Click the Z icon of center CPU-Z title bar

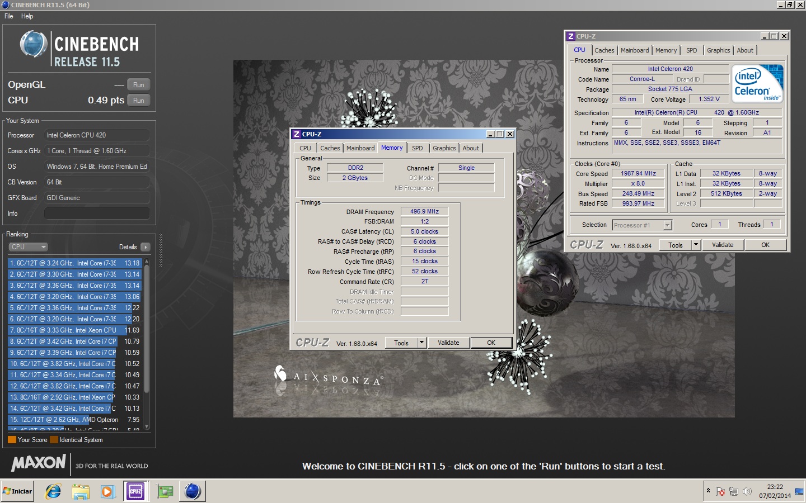(297, 134)
